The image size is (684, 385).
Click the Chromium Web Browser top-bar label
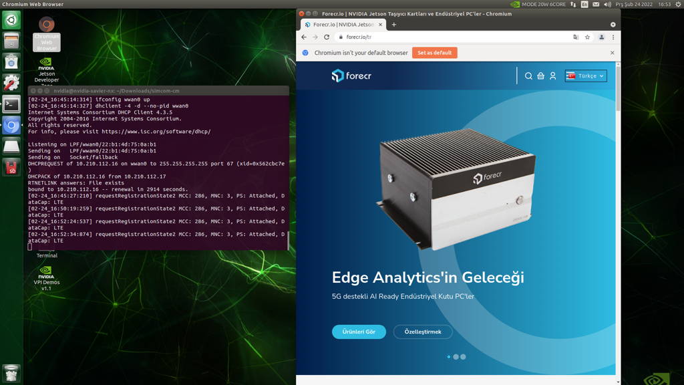33,4
